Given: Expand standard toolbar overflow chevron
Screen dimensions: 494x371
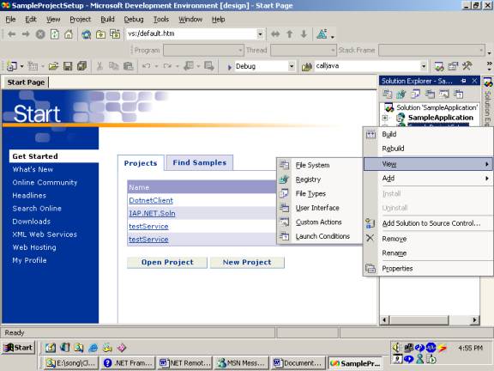Looking at the screenshot, I should point(489,65).
